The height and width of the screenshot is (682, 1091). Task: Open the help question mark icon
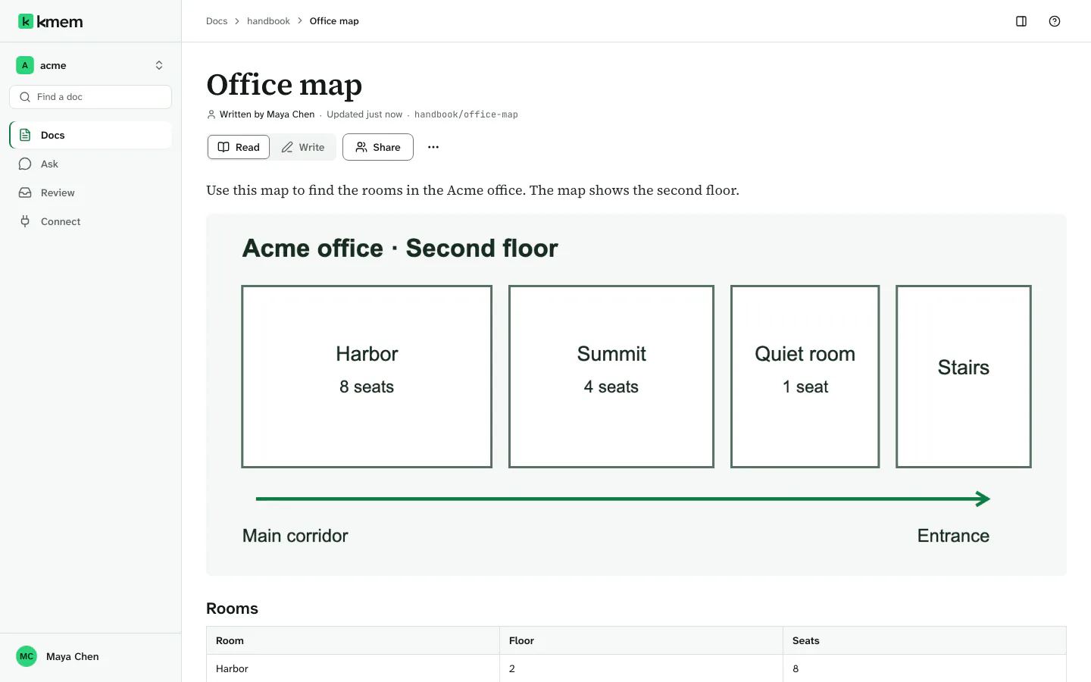point(1055,21)
